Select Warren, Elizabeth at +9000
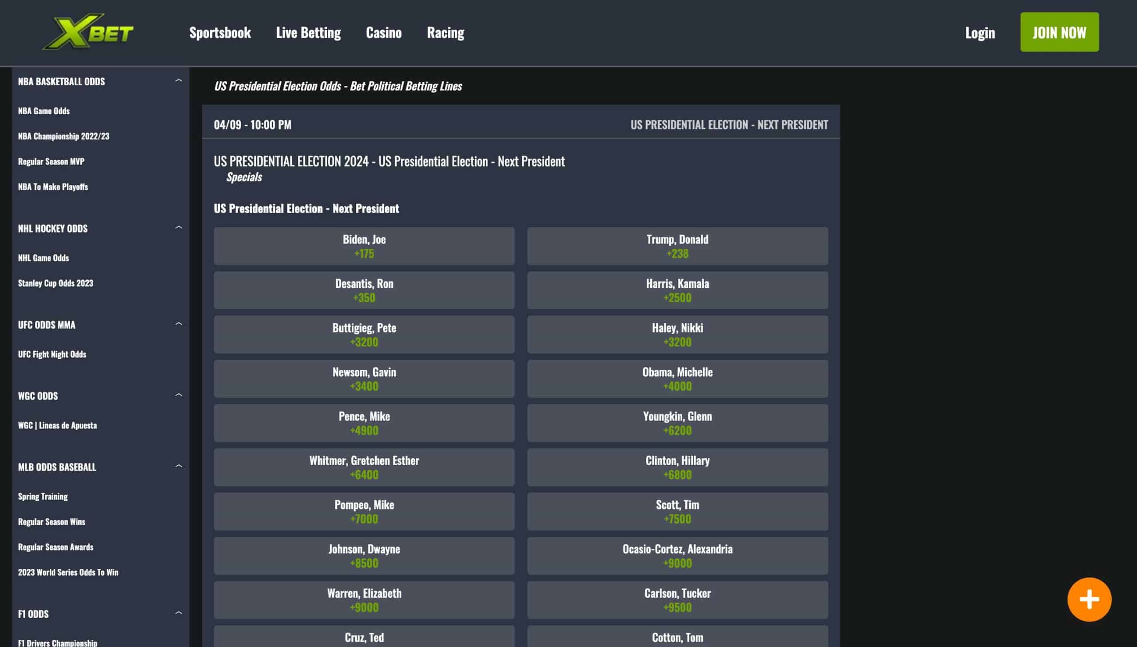The width and height of the screenshot is (1137, 647). [x=364, y=600]
